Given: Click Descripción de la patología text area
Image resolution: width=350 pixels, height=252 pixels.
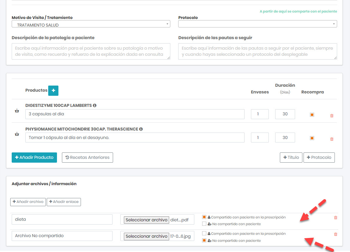Looking at the screenshot, I should pos(91,51).
